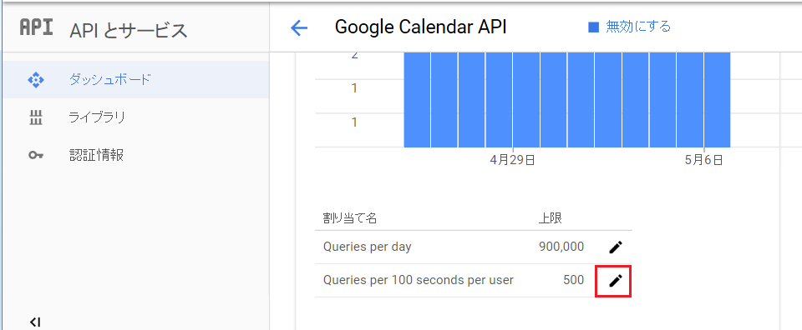Edit the Queries per day quota

(616, 247)
